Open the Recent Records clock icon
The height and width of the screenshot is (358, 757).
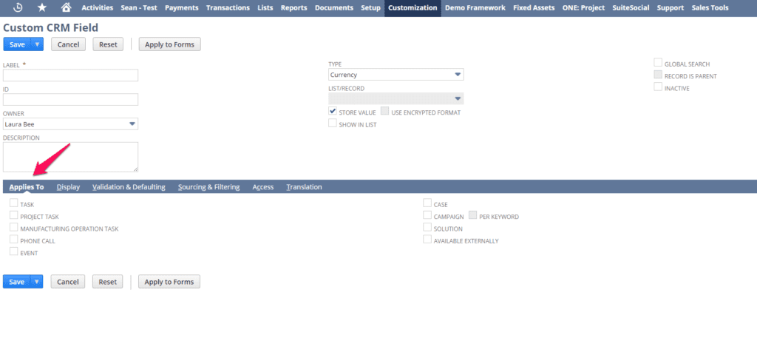coord(18,7)
